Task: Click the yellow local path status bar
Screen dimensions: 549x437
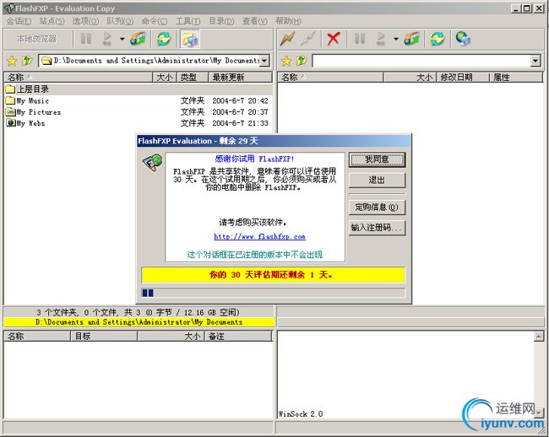Action: click(x=139, y=322)
